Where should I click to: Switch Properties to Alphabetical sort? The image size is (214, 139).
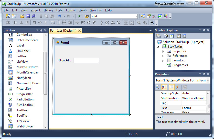(x=164, y=87)
